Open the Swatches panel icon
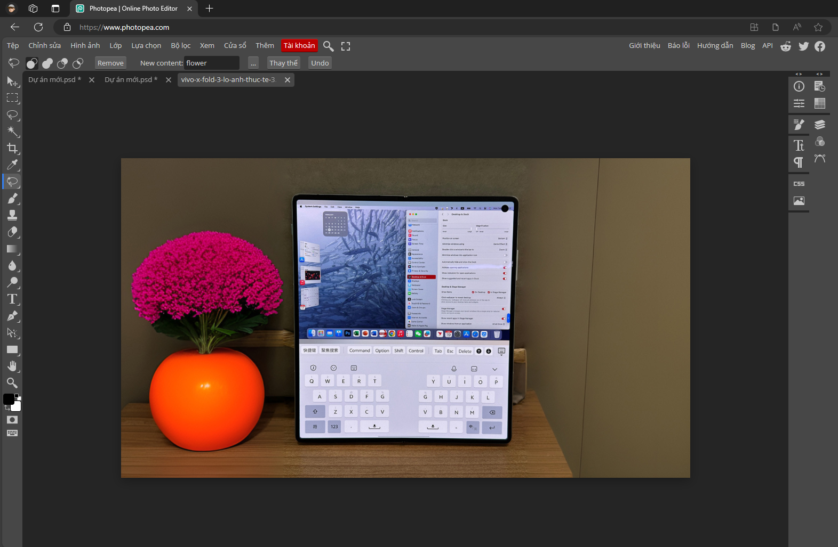This screenshot has height=547, width=838. pos(820,103)
